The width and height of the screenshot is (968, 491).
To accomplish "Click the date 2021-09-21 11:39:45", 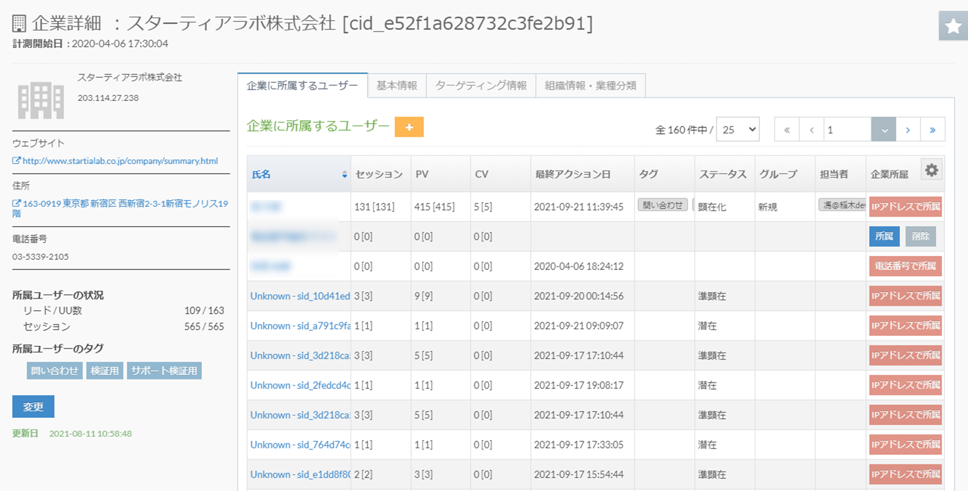I will [578, 207].
